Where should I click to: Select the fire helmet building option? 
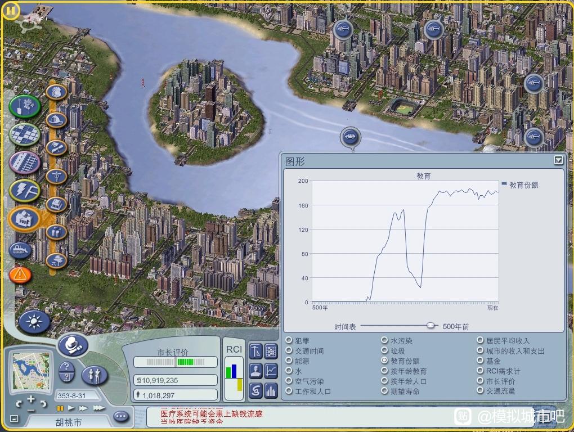[x=56, y=119]
